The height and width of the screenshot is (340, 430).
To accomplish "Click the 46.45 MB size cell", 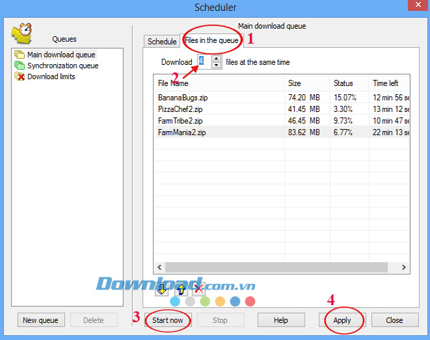I will point(304,121).
